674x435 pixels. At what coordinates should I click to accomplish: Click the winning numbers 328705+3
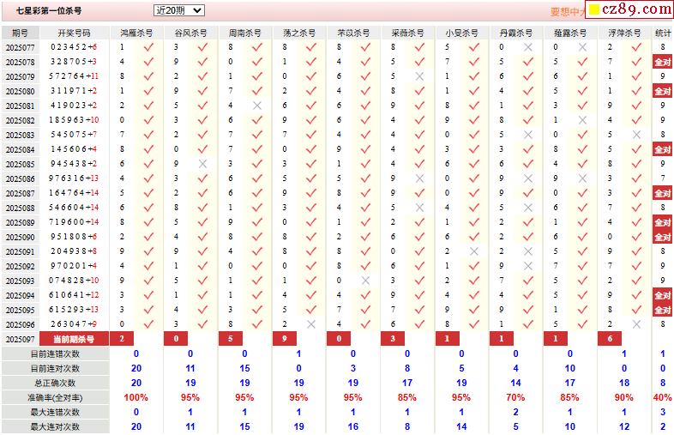(x=74, y=62)
